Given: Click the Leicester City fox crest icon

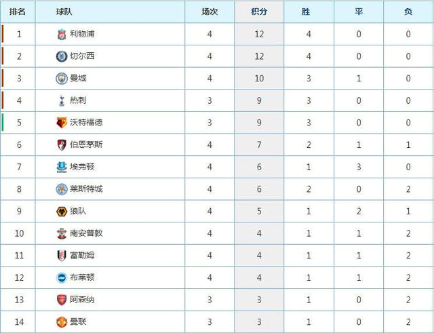Looking at the screenshot, I should (62, 189).
